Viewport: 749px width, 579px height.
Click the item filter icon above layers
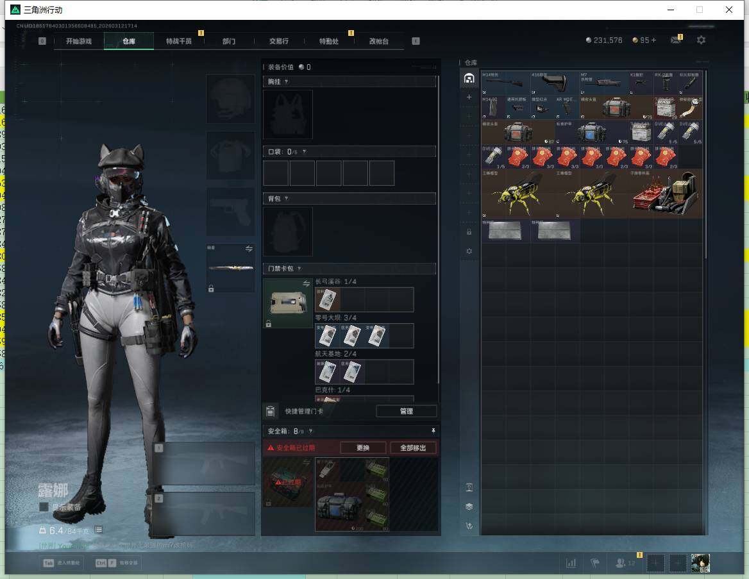coord(469,487)
